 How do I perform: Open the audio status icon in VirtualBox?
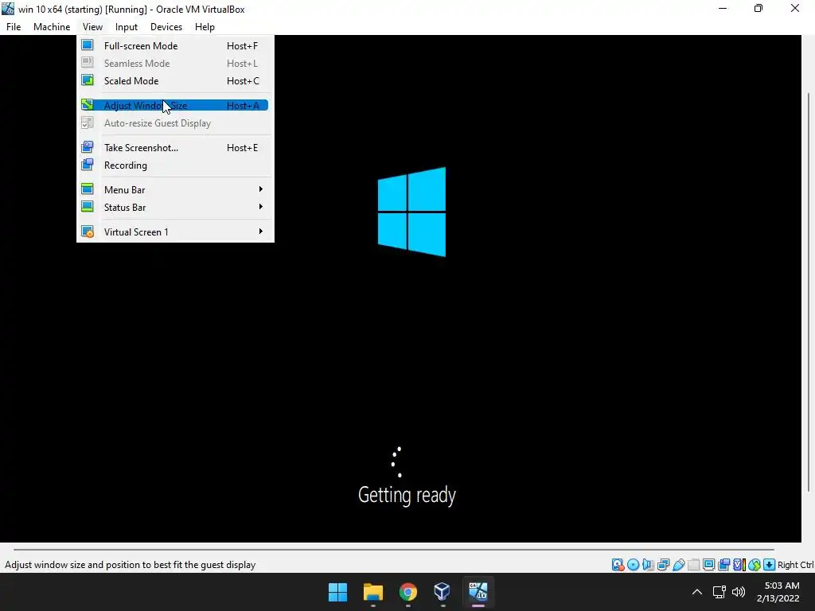[648, 565]
